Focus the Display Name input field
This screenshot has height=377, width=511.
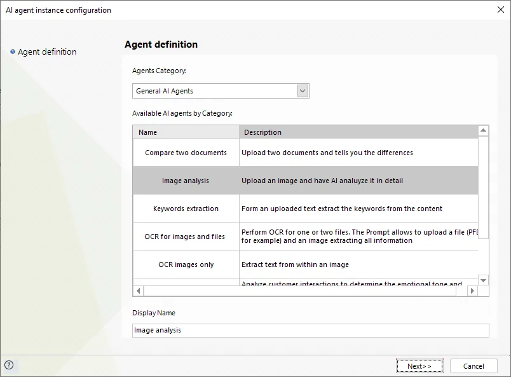(311, 331)
